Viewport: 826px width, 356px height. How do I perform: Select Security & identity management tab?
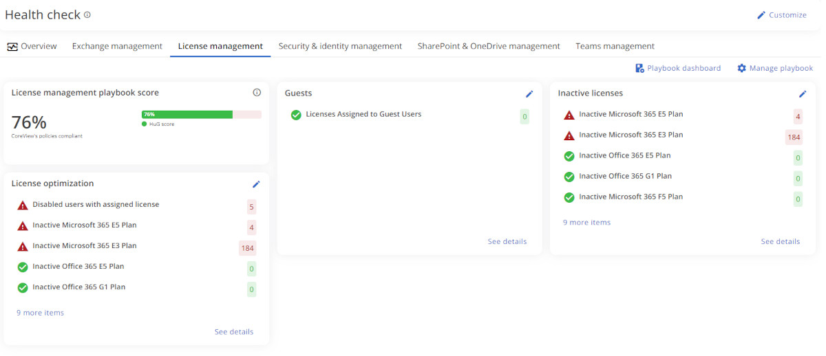tap(340, 46)
